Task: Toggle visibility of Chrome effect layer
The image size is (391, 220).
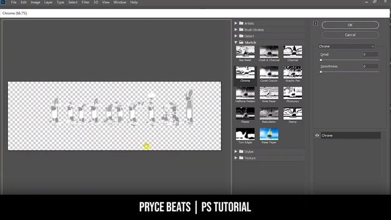Action: coord(317,136)
